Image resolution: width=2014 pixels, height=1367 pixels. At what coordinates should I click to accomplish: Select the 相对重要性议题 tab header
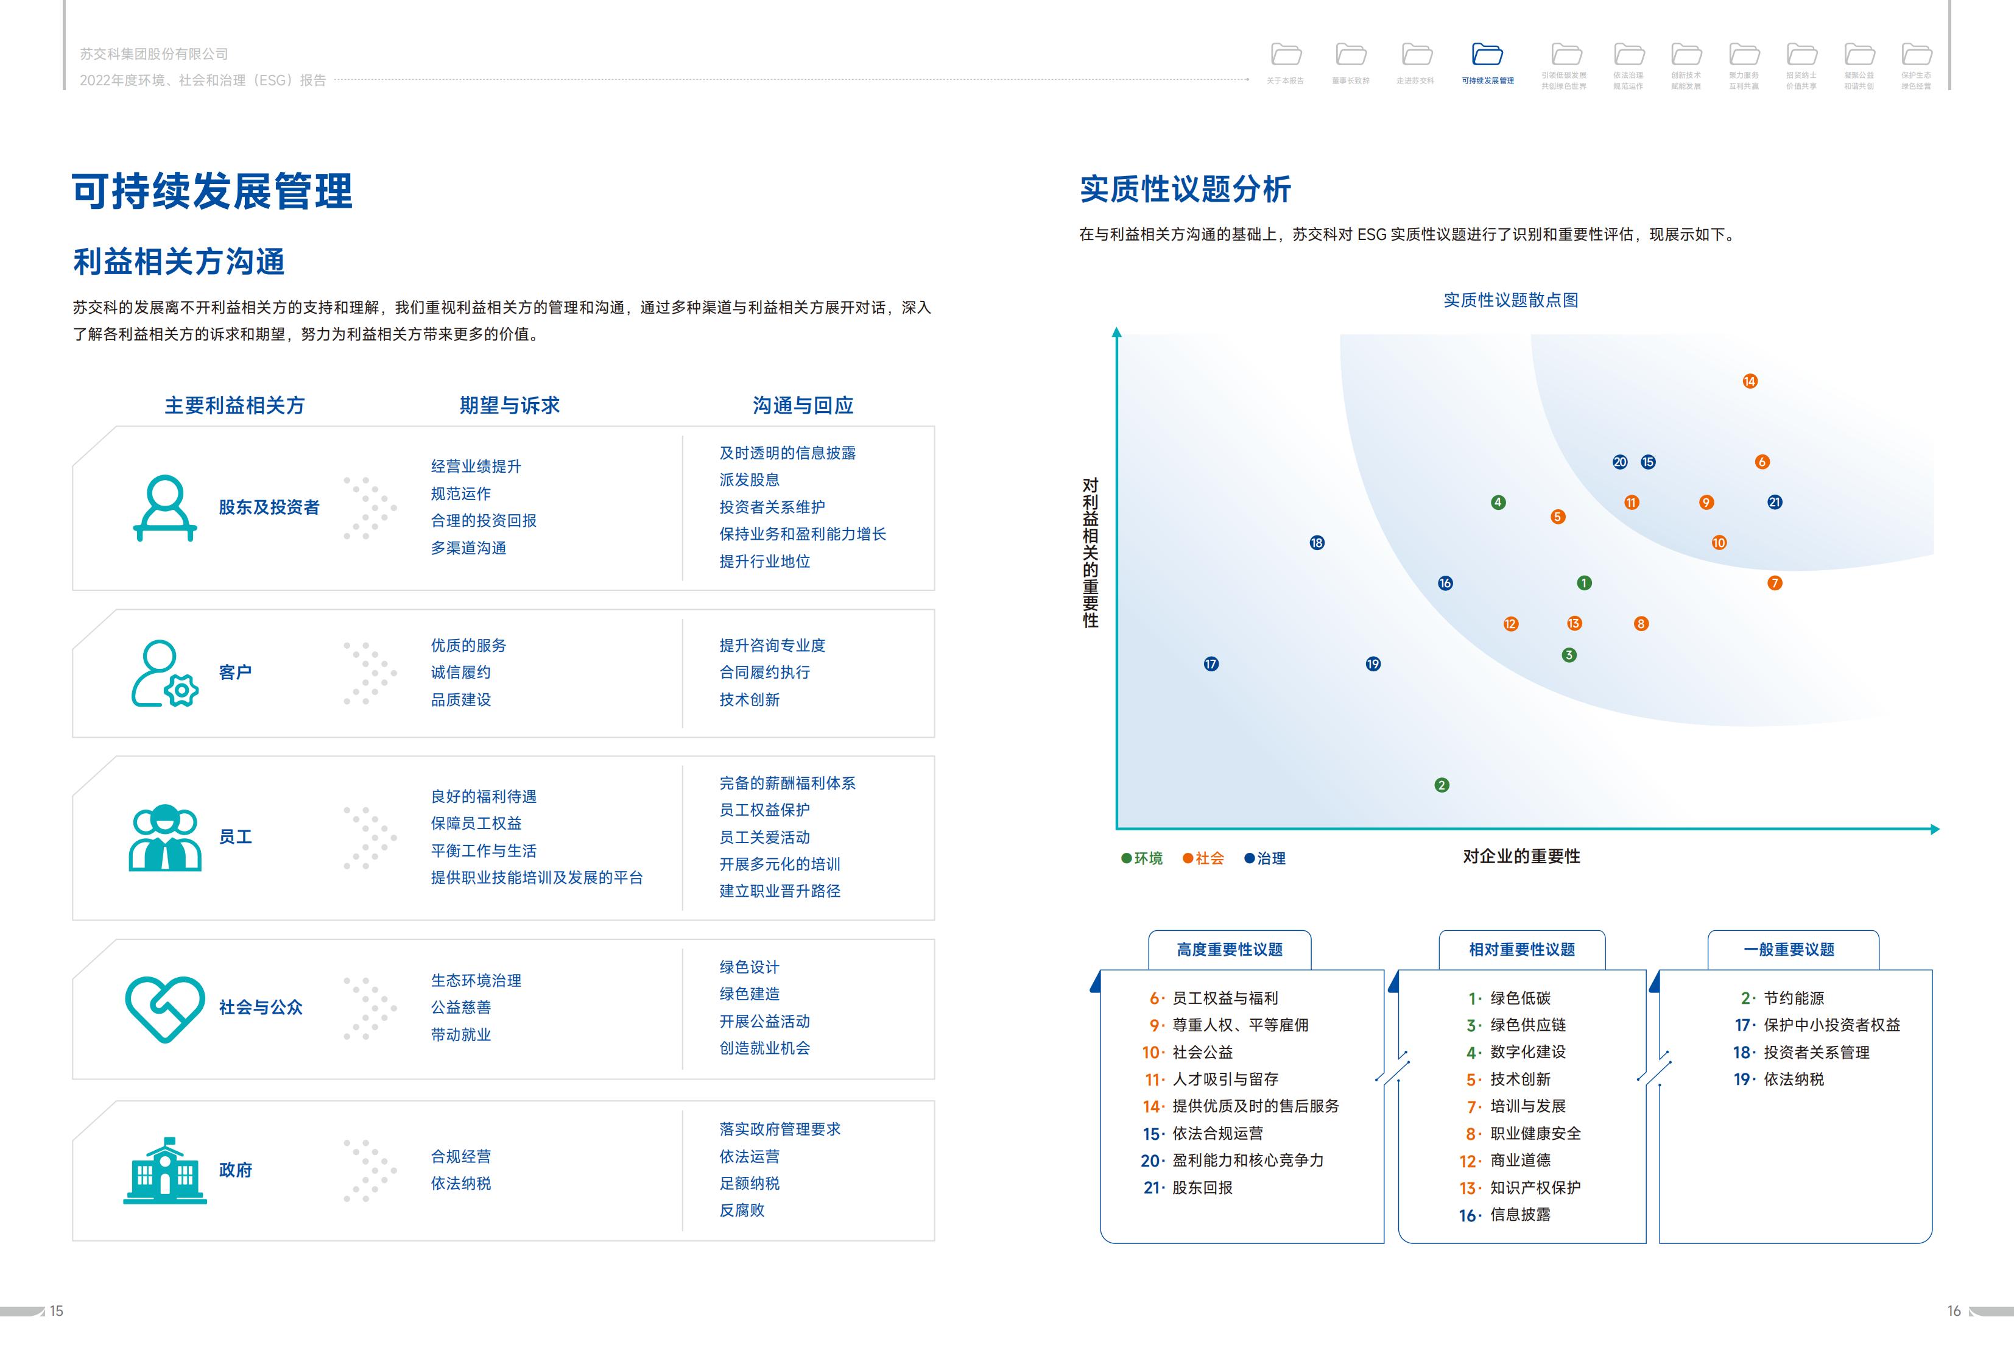pyautogui.click(x=1522, y=950)
